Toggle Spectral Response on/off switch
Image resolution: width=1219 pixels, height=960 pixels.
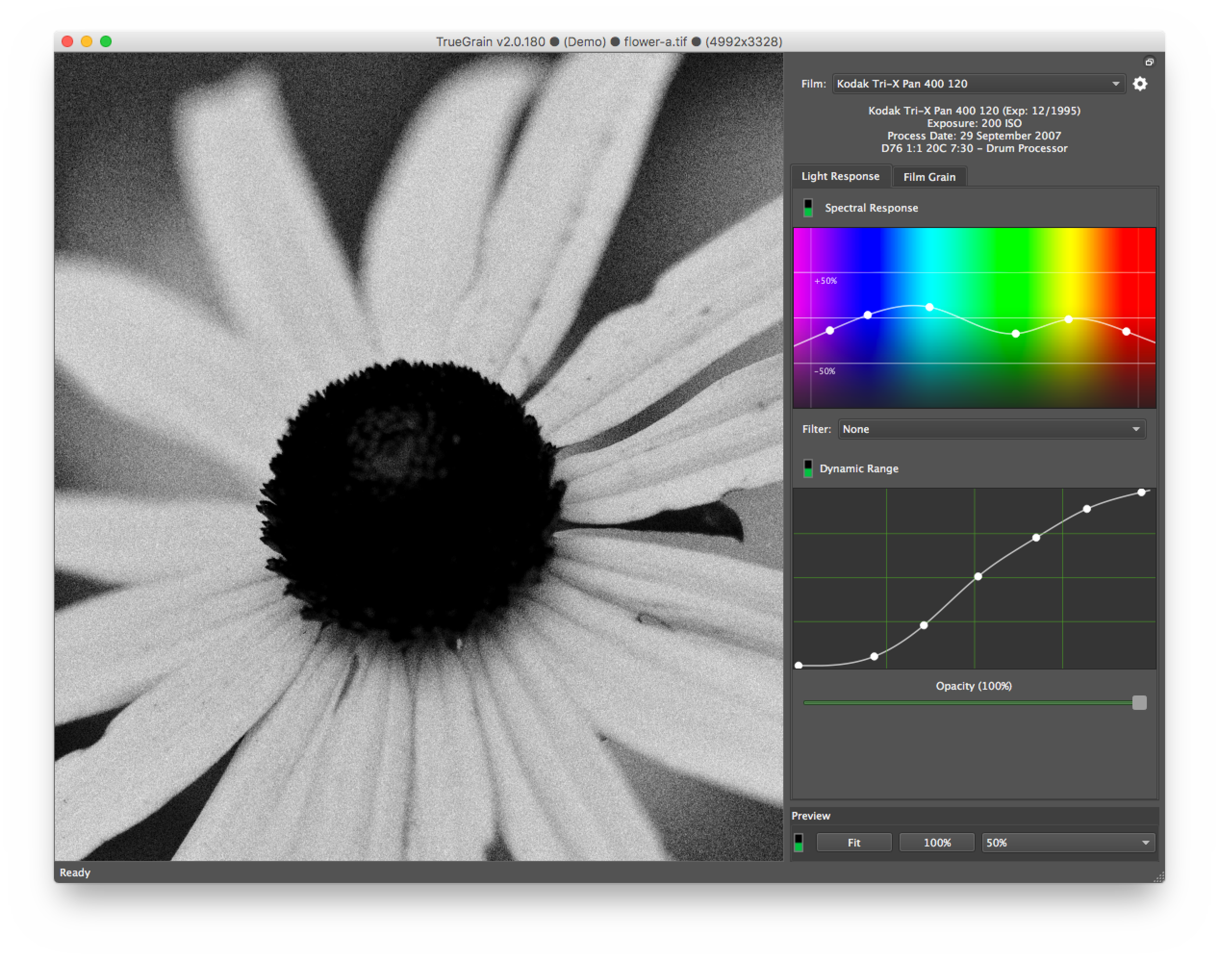pos(808,208)
